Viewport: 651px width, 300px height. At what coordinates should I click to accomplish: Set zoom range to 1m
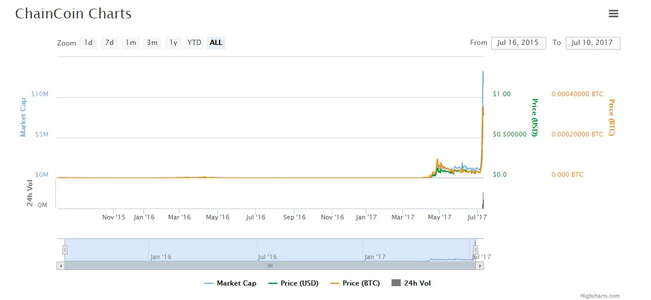point(131,43)
